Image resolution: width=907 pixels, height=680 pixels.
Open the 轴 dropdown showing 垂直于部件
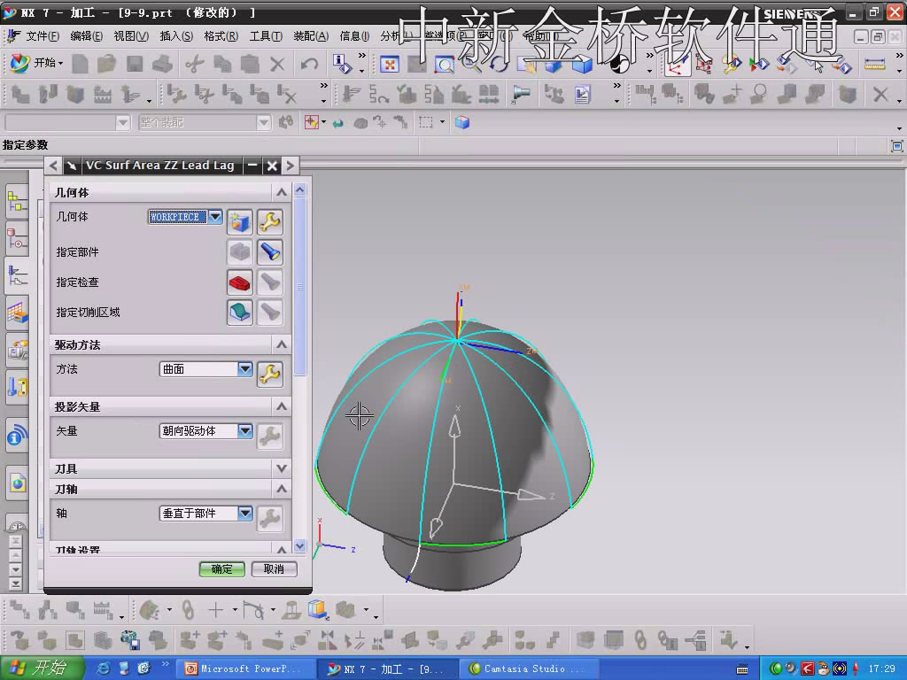click(245, 513)
